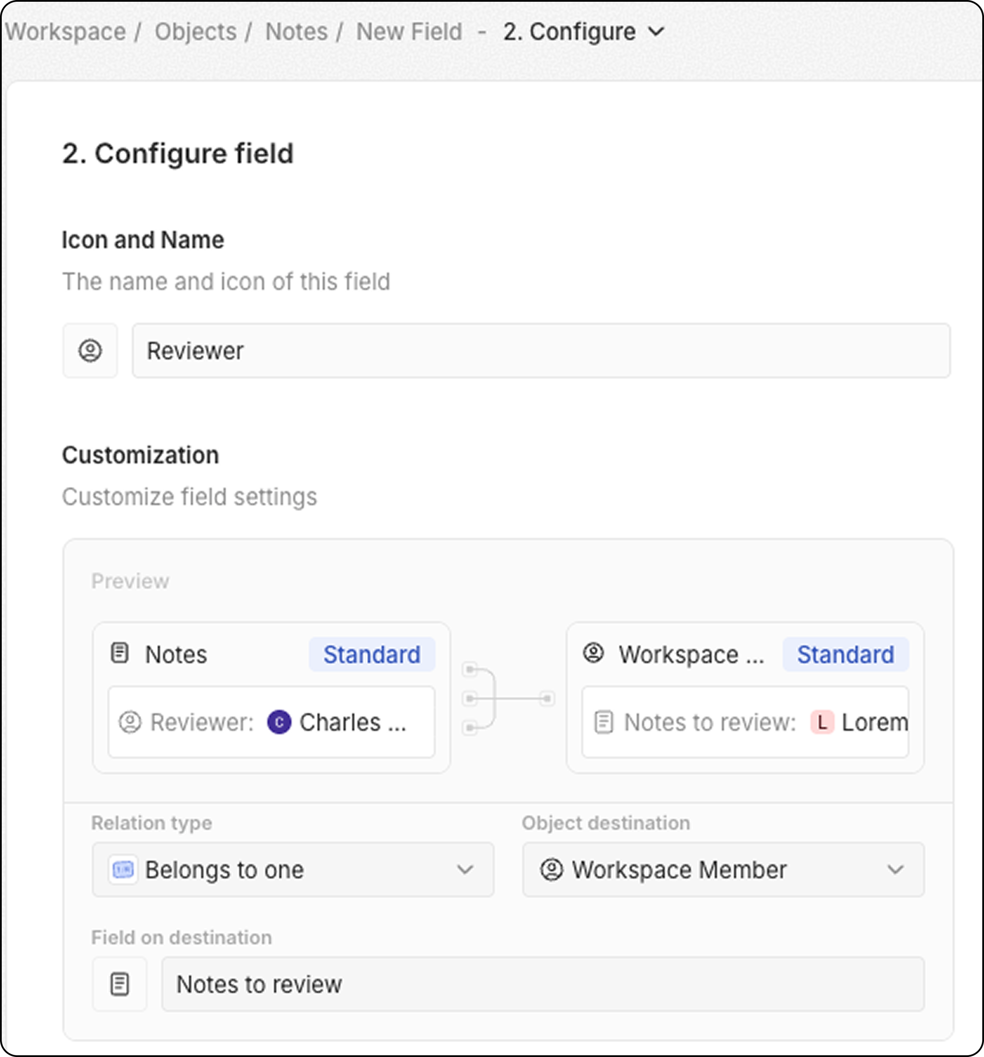Screen dimensions: 984x1057
Task: Focus the Reviewer field name input
Action: coord(541,351)
